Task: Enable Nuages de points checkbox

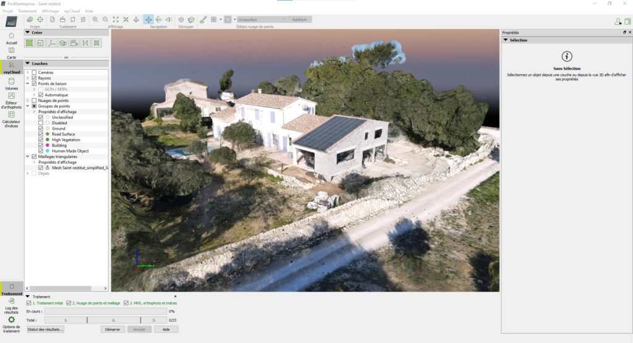Action: click(x=35, y=101)
